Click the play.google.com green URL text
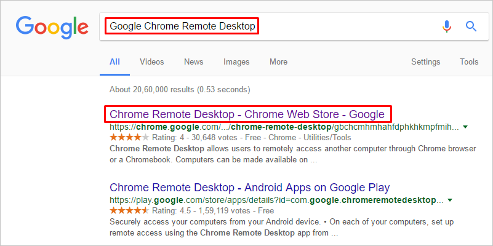The image size is (493, 246). (x=277, y=200)
